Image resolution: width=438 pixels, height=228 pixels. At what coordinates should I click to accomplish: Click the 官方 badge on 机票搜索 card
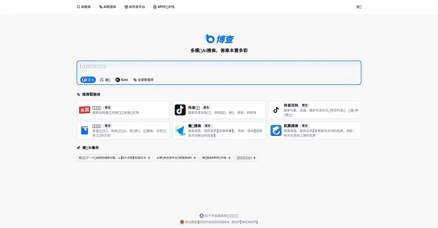(x=305, y=126)
